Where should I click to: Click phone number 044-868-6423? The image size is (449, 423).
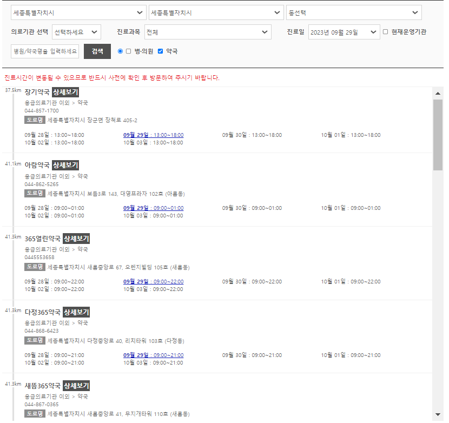point(42,331)
